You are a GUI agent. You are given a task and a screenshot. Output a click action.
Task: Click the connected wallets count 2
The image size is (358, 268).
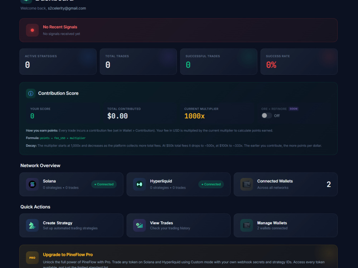pos(329,184)
